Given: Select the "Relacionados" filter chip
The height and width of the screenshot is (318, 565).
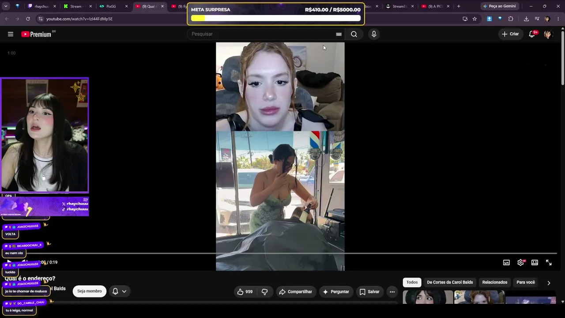Looking at the screenshot, I should coord(495,283).
